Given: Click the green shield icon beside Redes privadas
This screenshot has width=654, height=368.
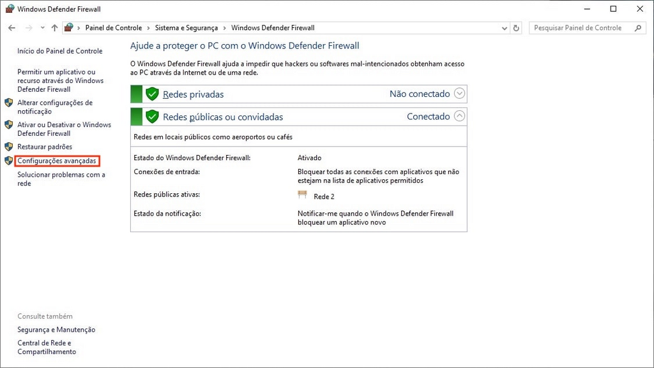Looking at the screenshot, I should [151, 94].
